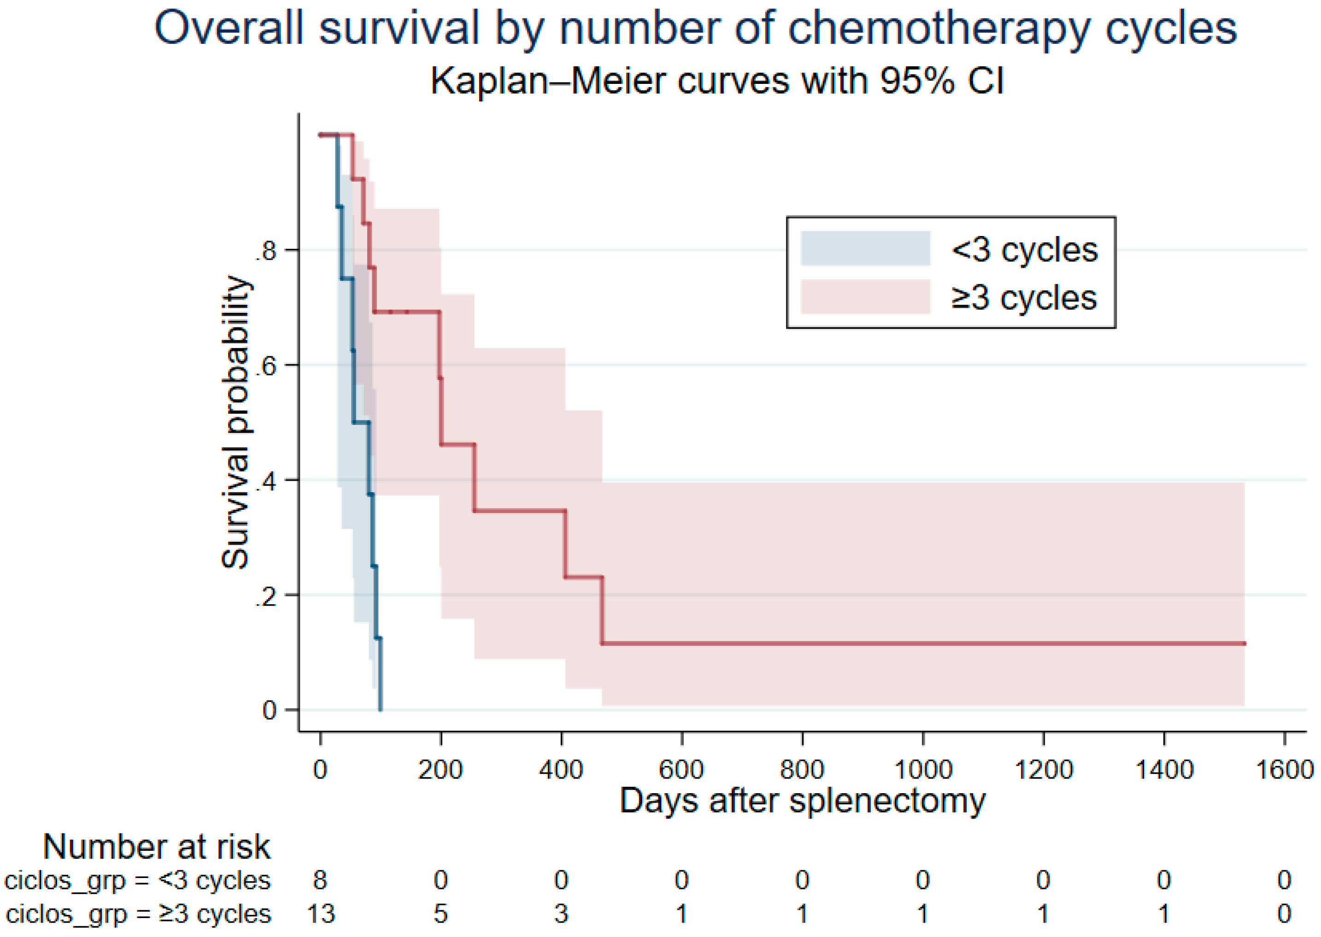Click the .8 tick label on y-axis
1321x937 pixels.
pyautogui.click(x=268, y=252)
